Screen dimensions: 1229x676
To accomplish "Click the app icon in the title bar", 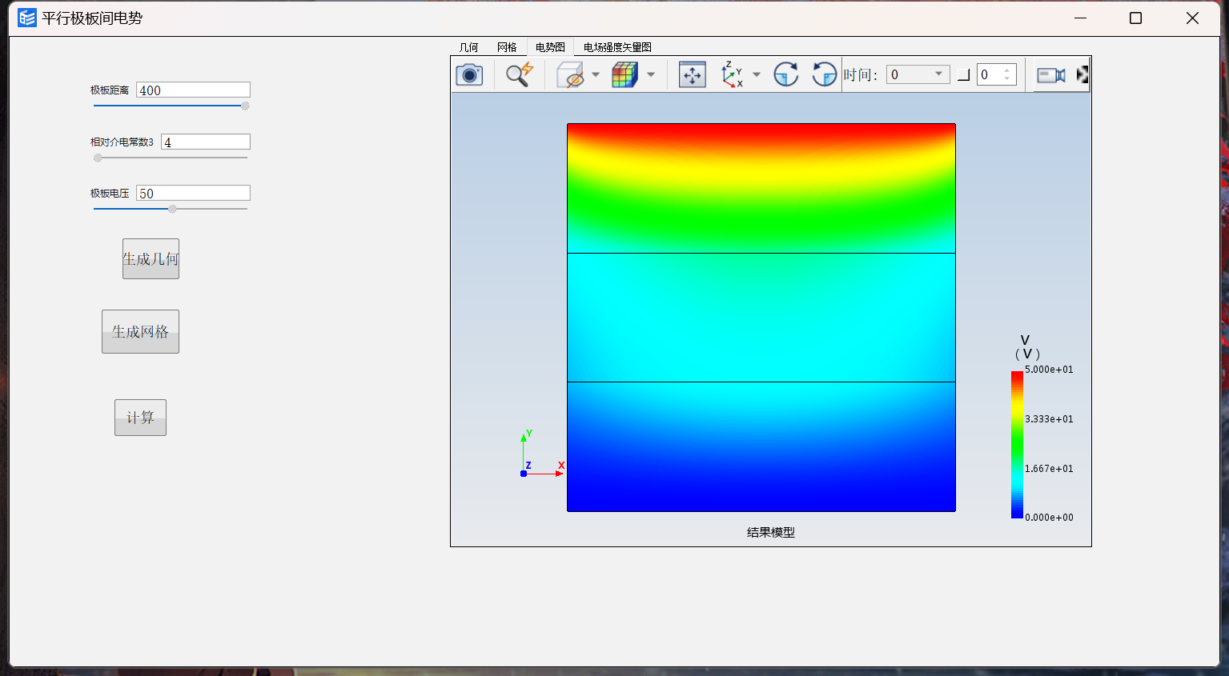I will click(x=27, y=18).
